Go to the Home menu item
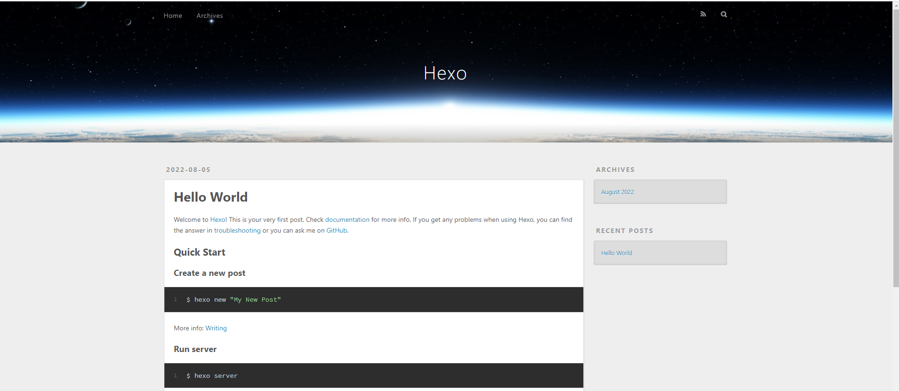This screenshot has height=391, width=899. tap(173, 16)
